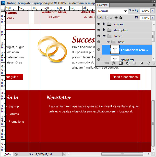Create a new group folder
This screenshot has height=157, width=156.
click(135, 63)
